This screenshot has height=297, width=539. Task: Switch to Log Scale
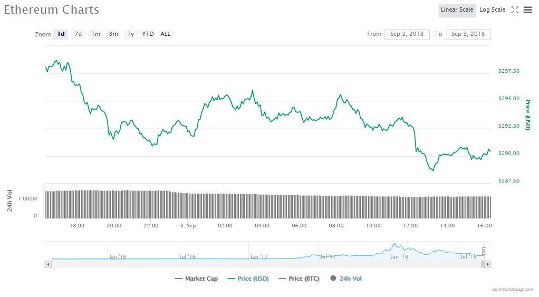pyautogui.click(x=492, y=10)
